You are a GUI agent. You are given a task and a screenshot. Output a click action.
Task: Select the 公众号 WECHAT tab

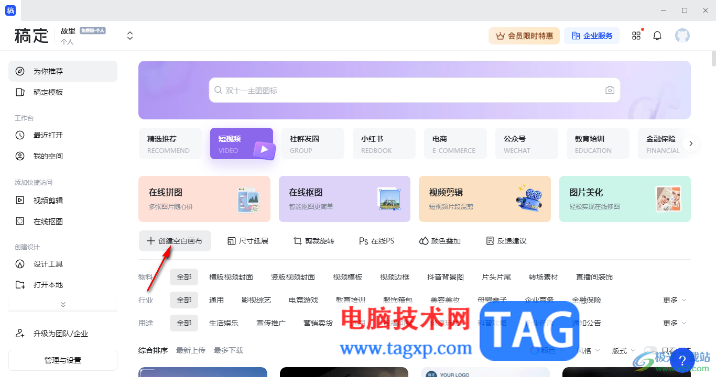coord(527,143)
